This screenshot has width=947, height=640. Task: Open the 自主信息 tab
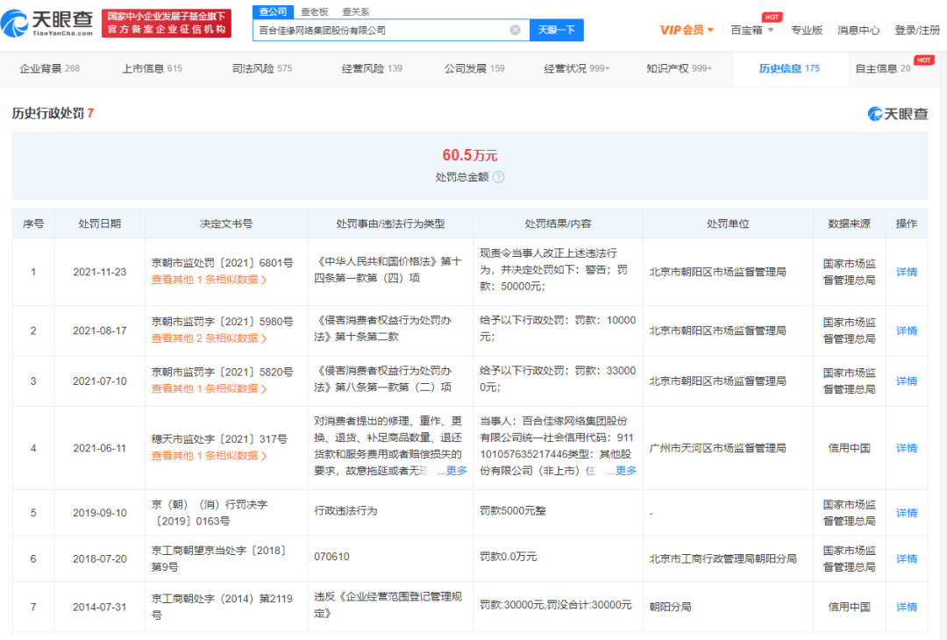(883, 69)
